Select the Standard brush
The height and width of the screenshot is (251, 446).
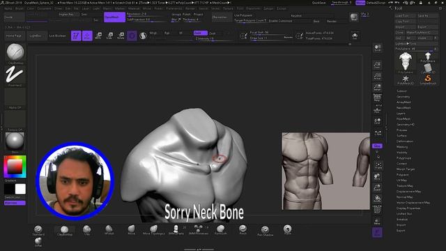38,230
